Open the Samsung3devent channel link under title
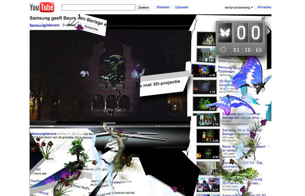The image size is (305, 196). tap(44, 25)
